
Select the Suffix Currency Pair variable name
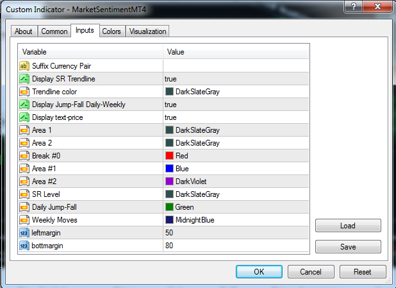point(62,66)
